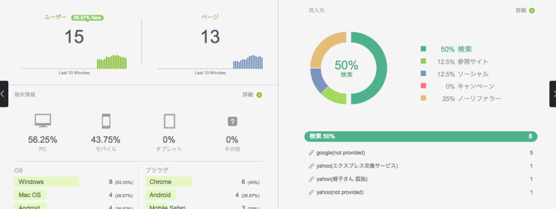Click the 12.5% ソーシャル legend label
The width and height of the screenshot is (556, 209).
point(463,74)
